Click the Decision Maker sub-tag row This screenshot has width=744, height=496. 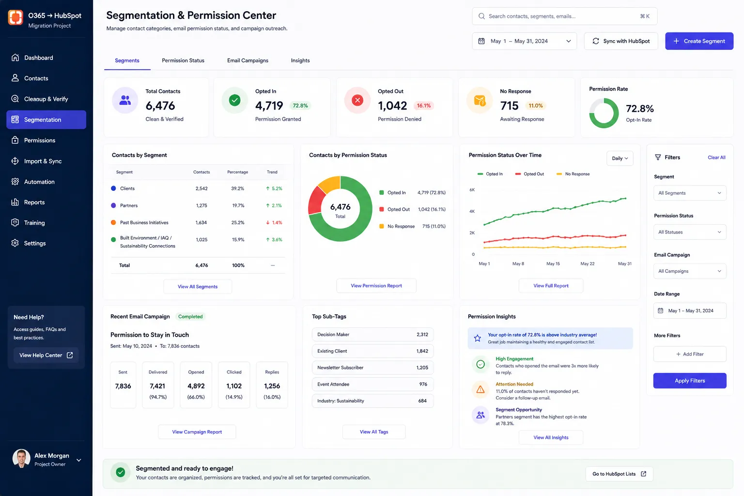[372, 335]
